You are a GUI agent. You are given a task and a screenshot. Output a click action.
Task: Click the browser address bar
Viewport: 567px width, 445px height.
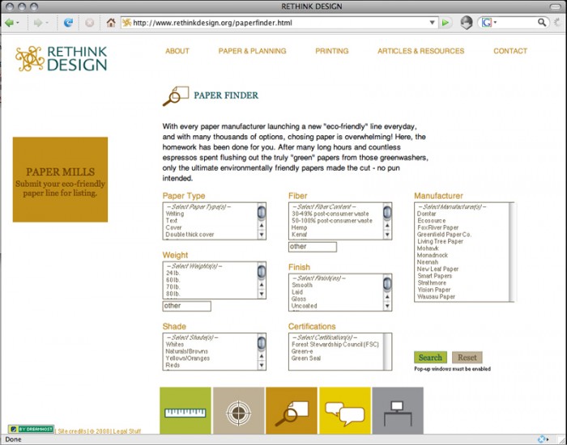[x=279, y=23]
